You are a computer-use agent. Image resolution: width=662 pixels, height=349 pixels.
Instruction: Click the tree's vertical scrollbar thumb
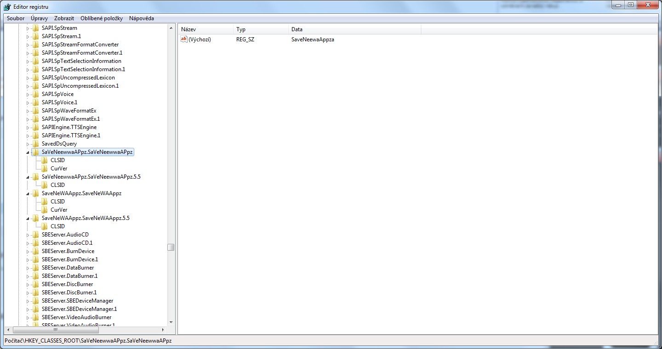click(x=171, y=247)
